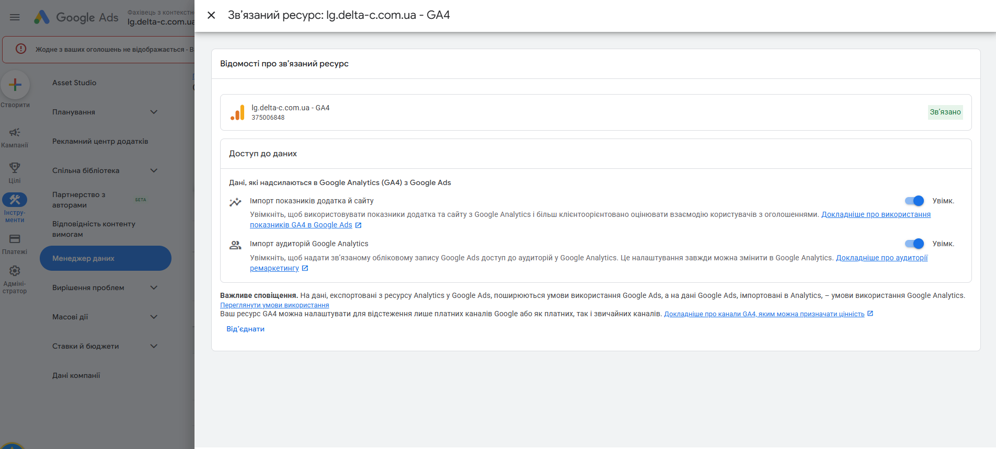Open the Billing card icon
Screen dimensions: 996x449
click(x=15, y=239)
